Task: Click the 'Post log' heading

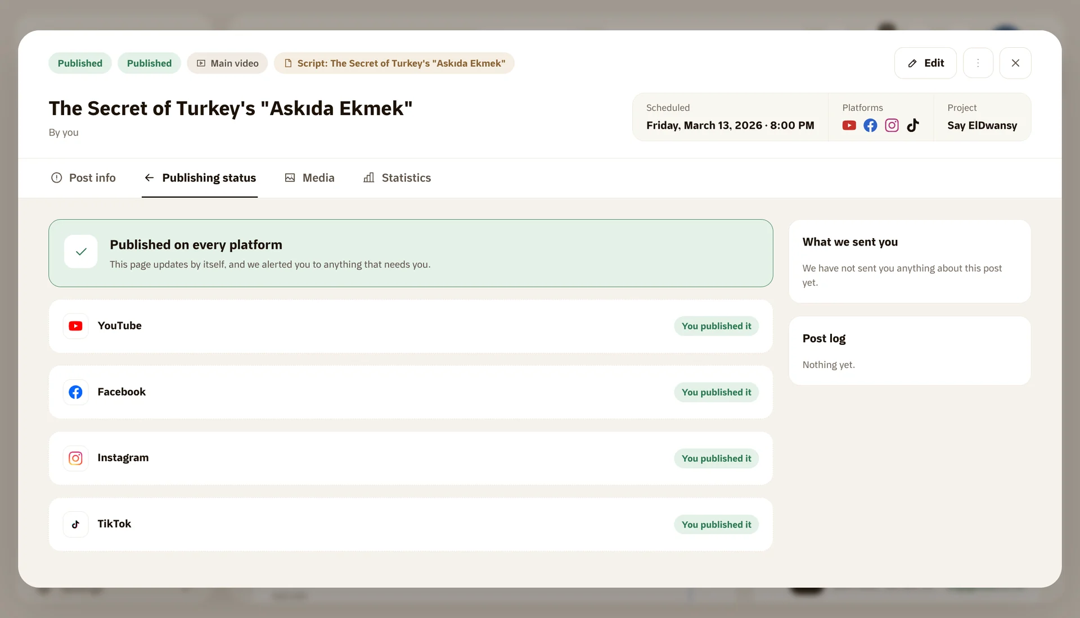Action: tap(824, 339)
